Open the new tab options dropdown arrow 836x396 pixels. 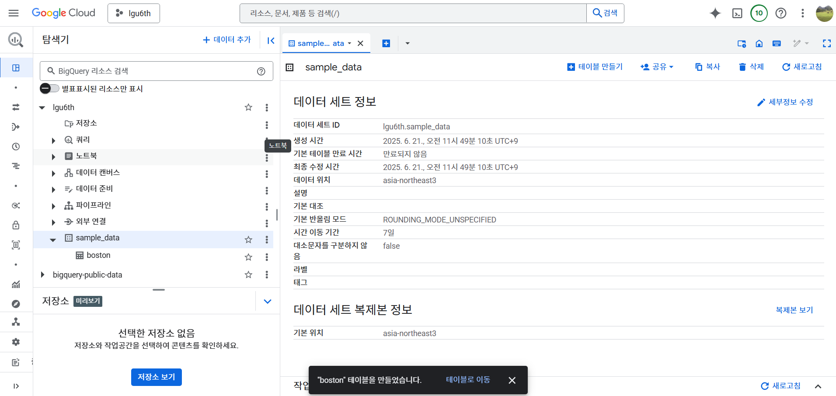(408, 43)
